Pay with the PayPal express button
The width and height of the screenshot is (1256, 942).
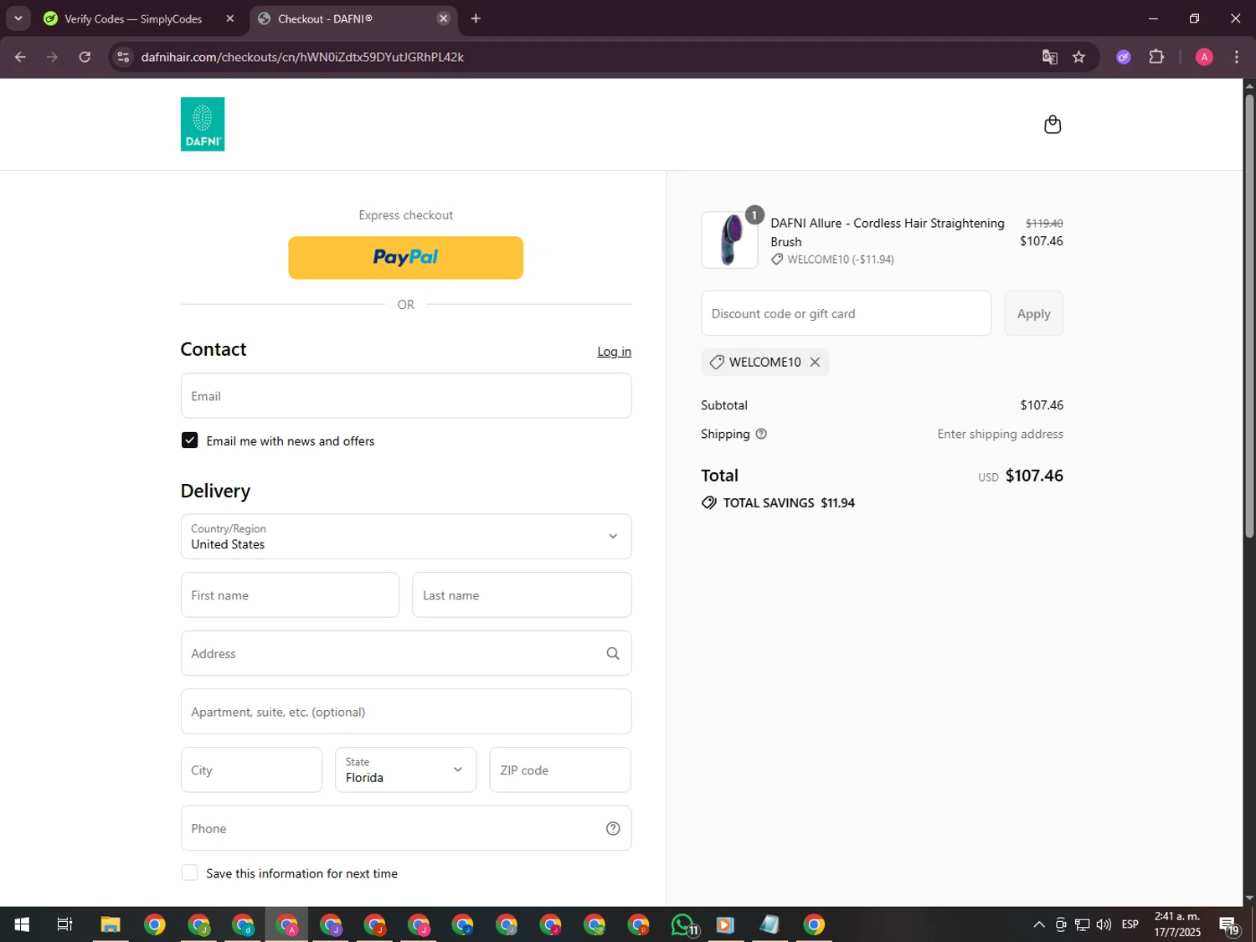pyautogui.click(x=406, y=258)
